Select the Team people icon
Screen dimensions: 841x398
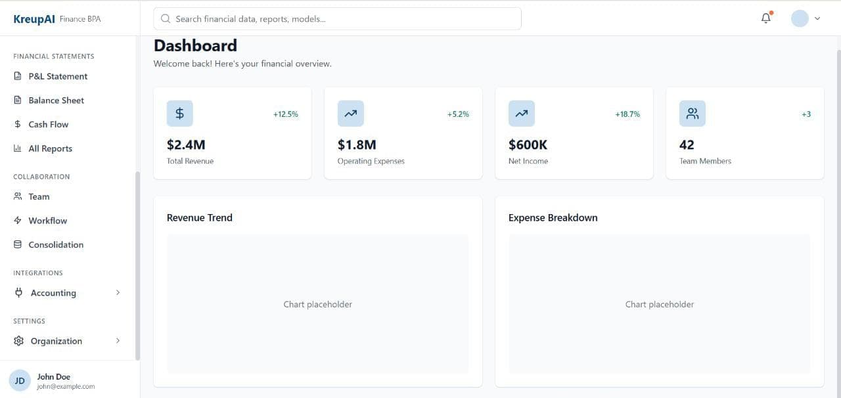(17, 196)
